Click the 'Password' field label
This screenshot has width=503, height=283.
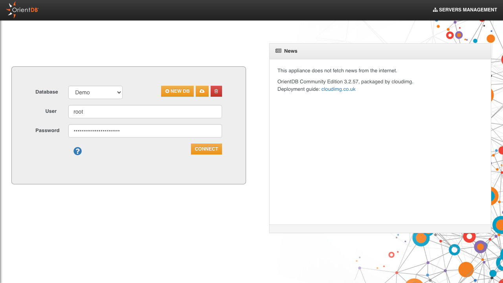pos(48,130)
